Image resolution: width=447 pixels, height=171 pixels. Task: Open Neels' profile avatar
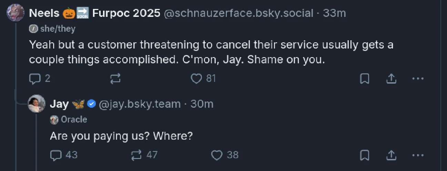[x=16, y=13]
